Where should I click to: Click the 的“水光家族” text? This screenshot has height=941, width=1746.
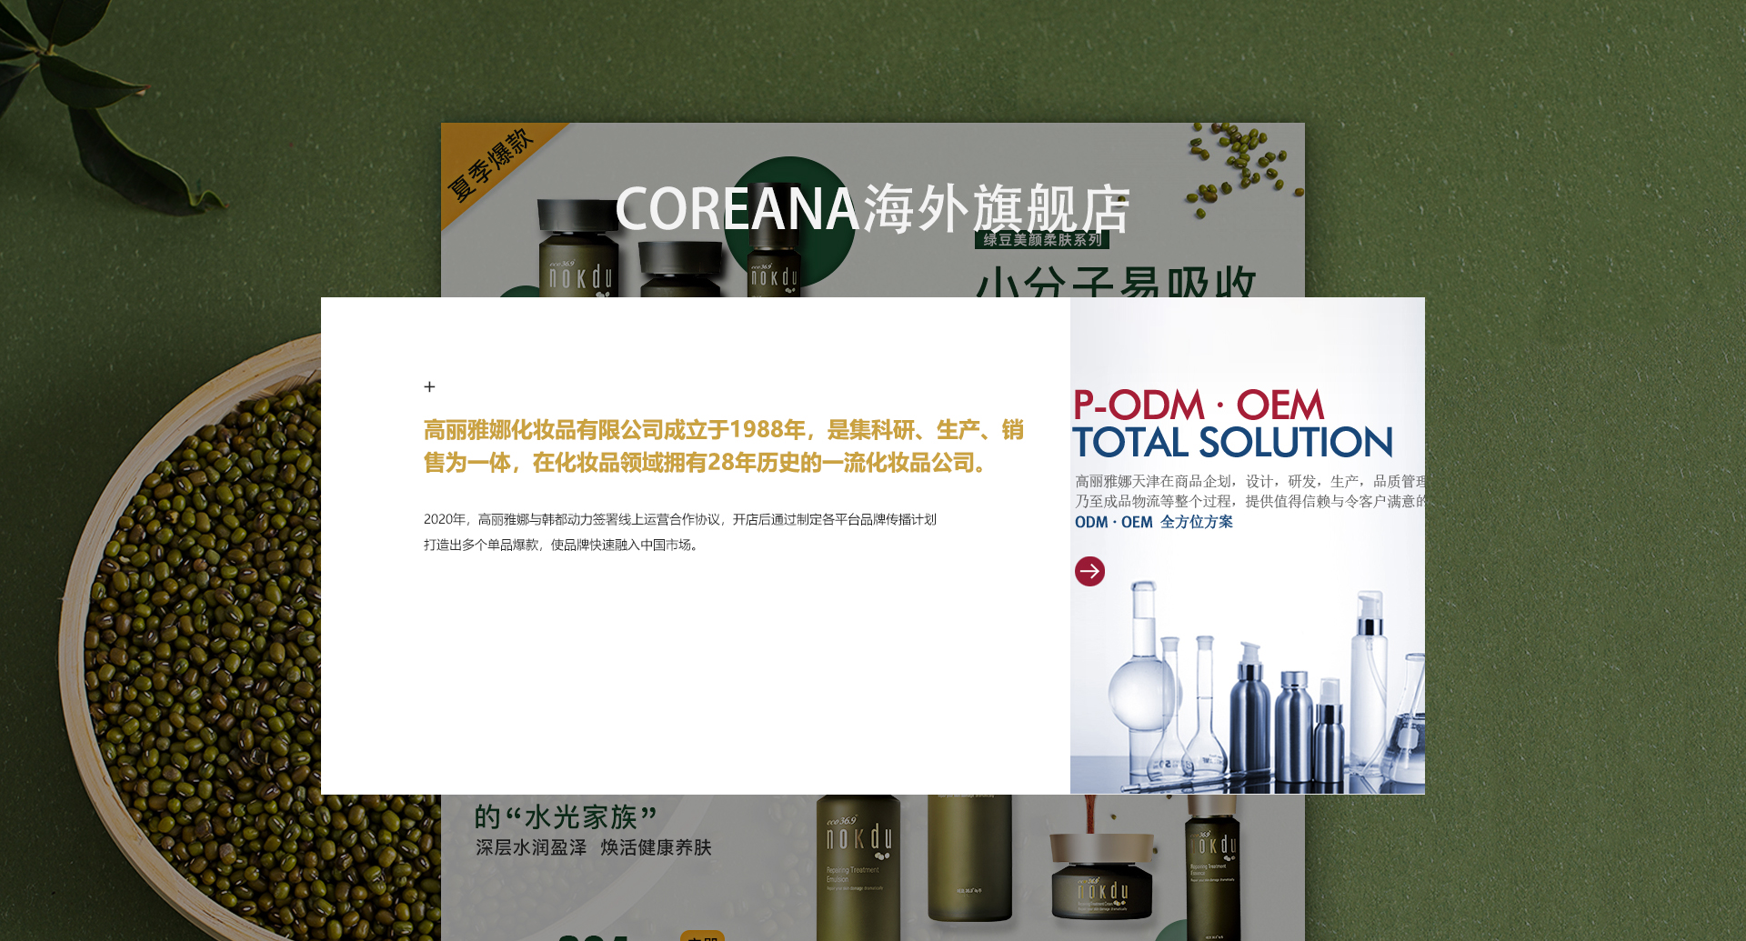(x=566, y=816)
